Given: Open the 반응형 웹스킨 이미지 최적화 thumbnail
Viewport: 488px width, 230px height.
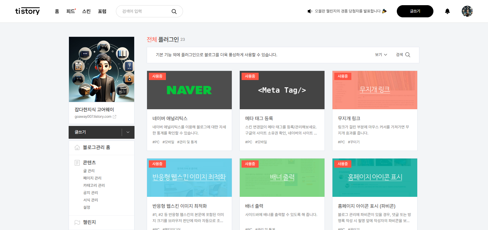Looking at the screenshot, I should click(x=189, y=178).
